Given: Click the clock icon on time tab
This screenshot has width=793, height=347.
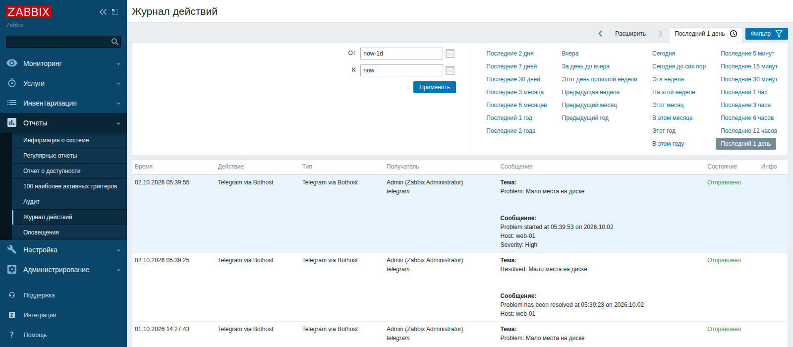Looking at the screenshot, I should tap(734, 34).
